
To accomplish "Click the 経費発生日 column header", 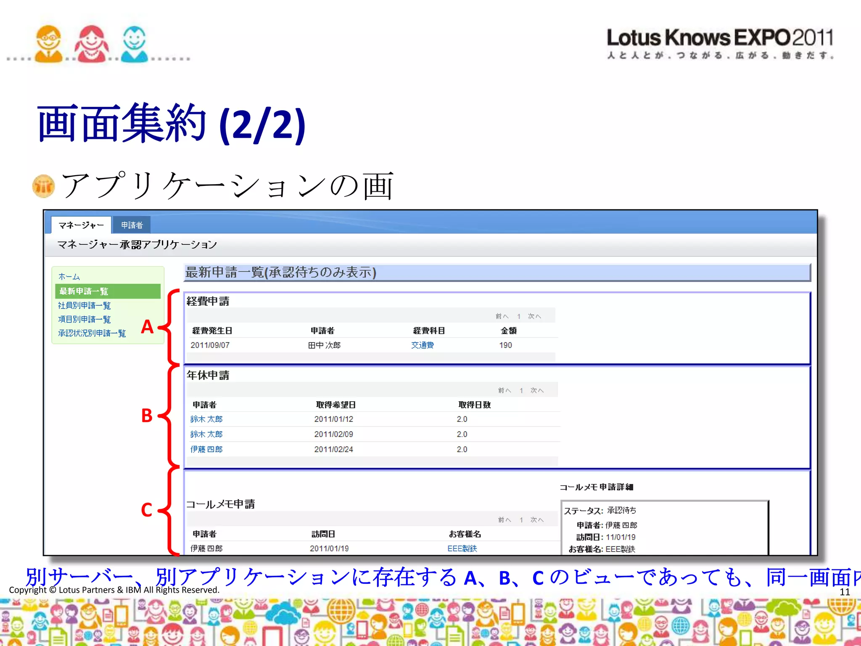I will tap(212, 331).
